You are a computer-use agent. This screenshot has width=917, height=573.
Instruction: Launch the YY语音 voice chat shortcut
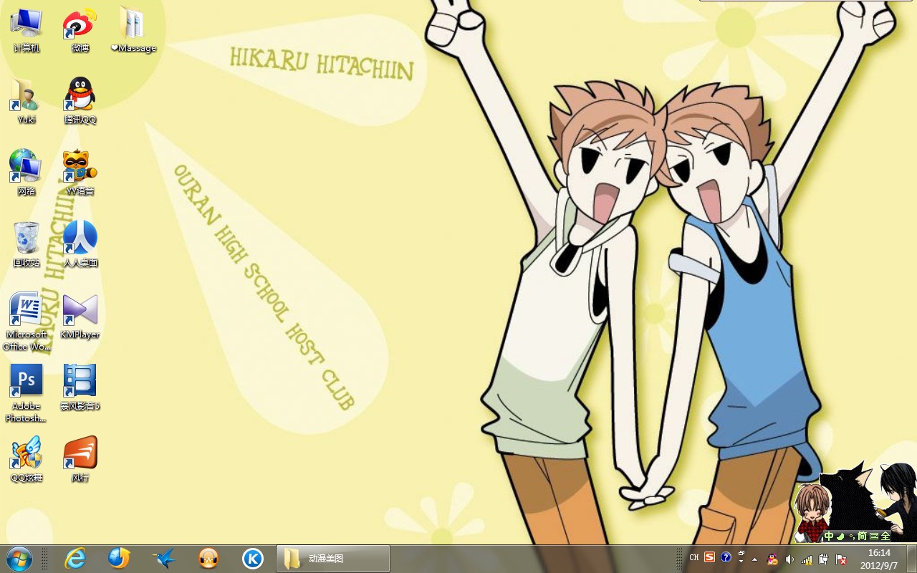coord(80,173)
